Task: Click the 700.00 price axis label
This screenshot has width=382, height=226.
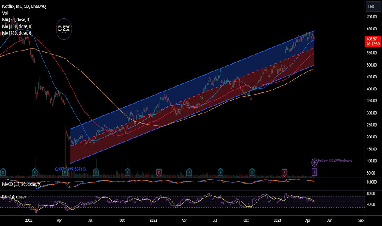Action: (372, 17)
